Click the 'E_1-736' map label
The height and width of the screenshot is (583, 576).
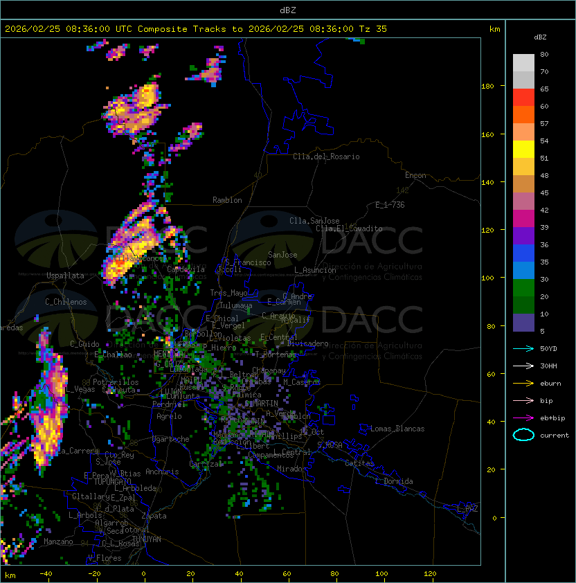click(390, 205)
